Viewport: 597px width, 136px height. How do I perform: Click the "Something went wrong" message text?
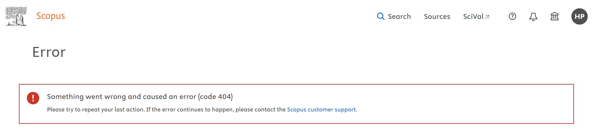tap(86, 97)
